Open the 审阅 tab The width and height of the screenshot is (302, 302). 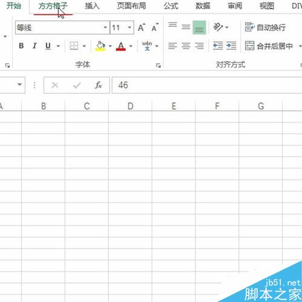[235, 6]
